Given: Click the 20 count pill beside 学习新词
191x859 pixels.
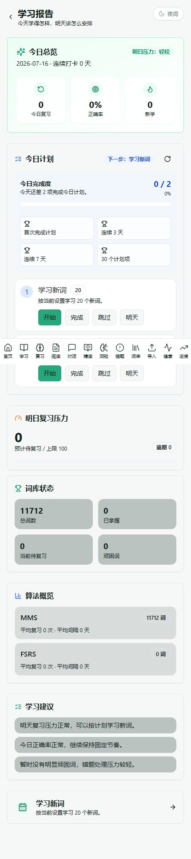Looking at the screenshot, I should (78, 290).
